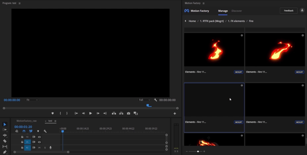Toggle lock on the V1 track

click(22, 142)
